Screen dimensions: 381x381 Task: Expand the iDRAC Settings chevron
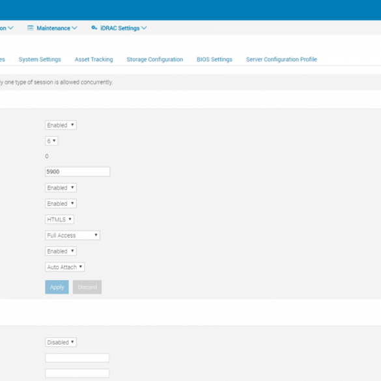pyautogui.click(x=144, y=28)
